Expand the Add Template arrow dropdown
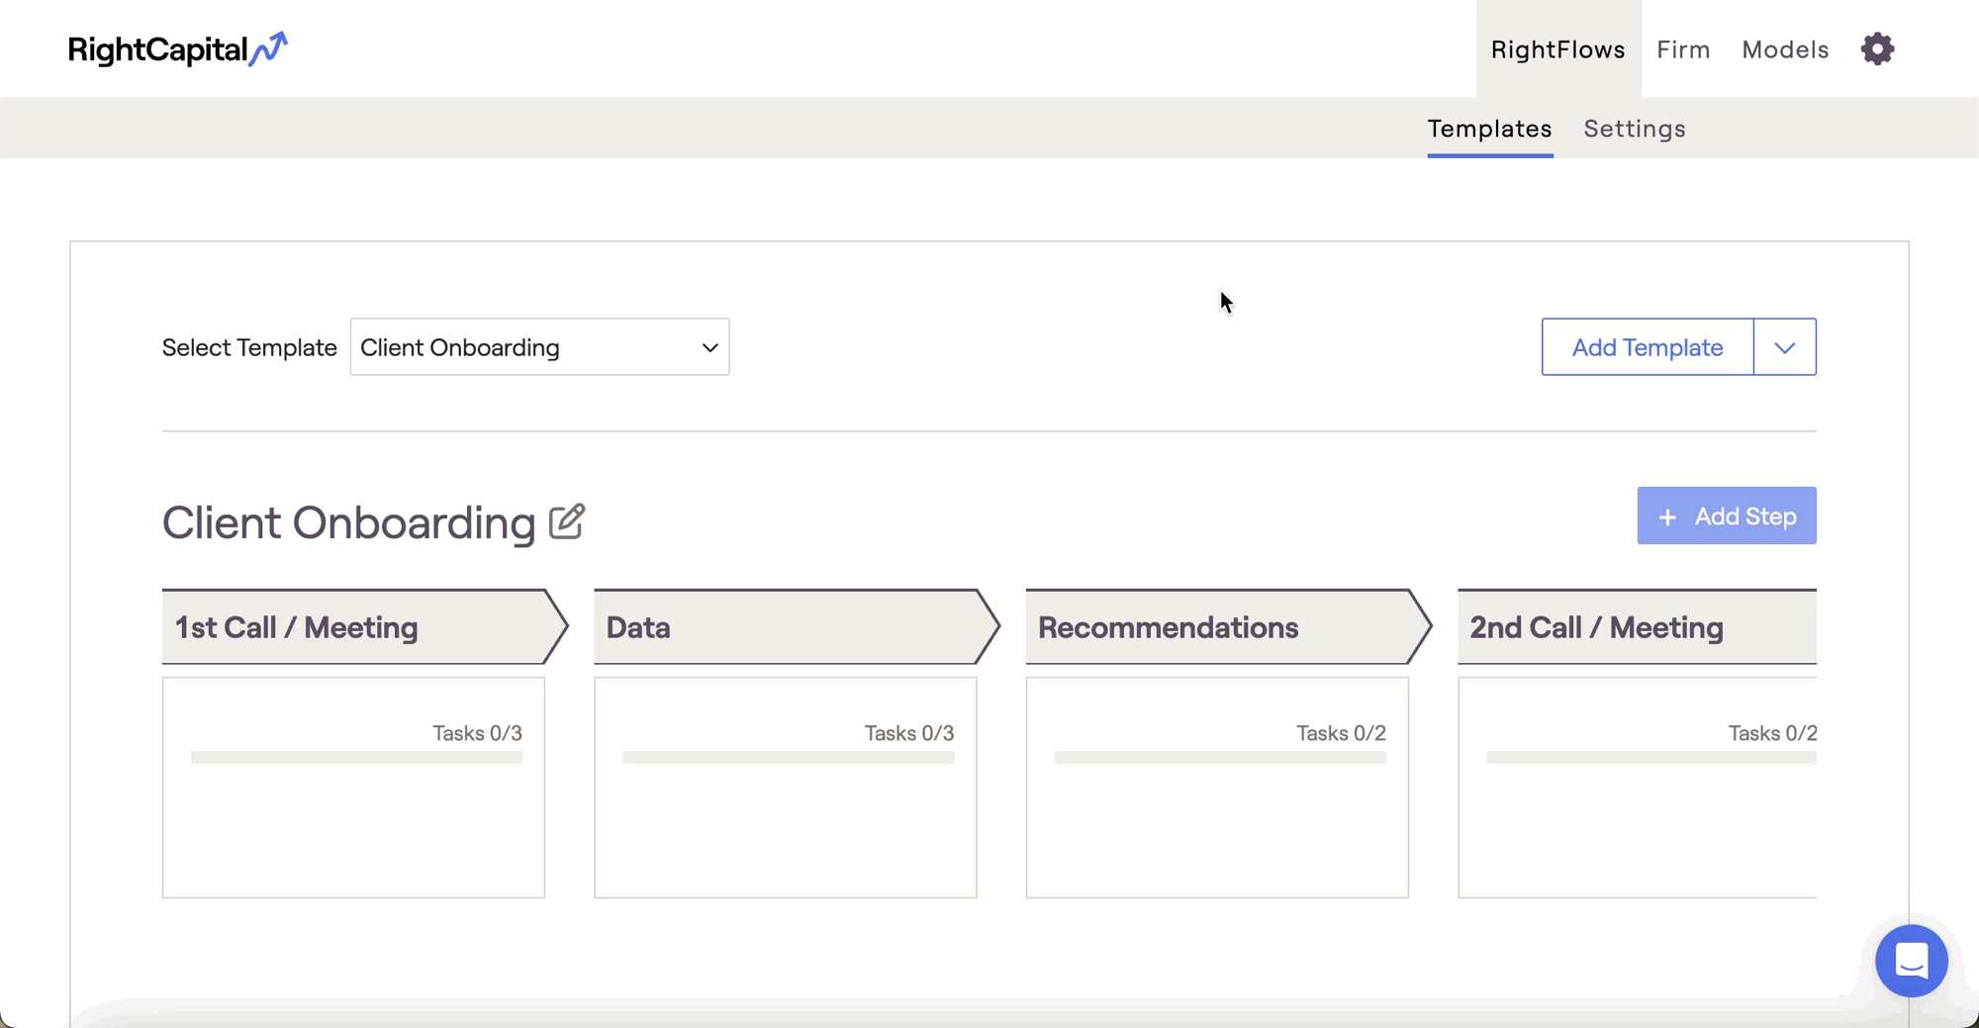Viewport: 1979px width, 1028px height. pyautogui.click(x=1784, y=347)
